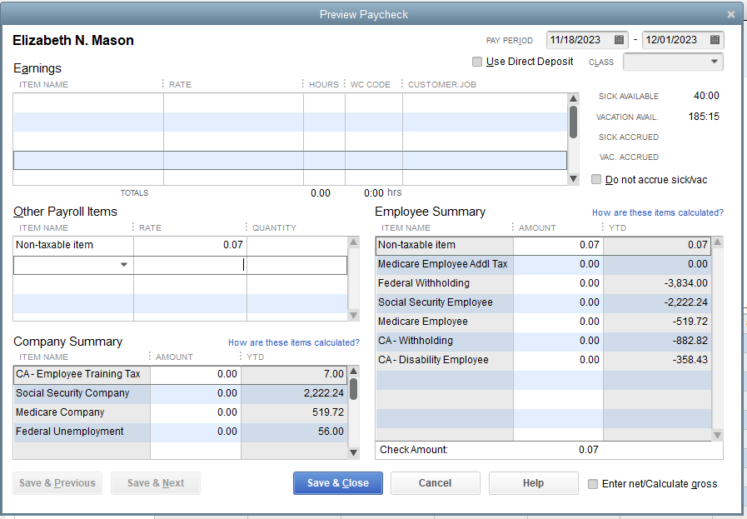
Task: Expand item name dropdown in Other Payroll Items
Action: 124,265
